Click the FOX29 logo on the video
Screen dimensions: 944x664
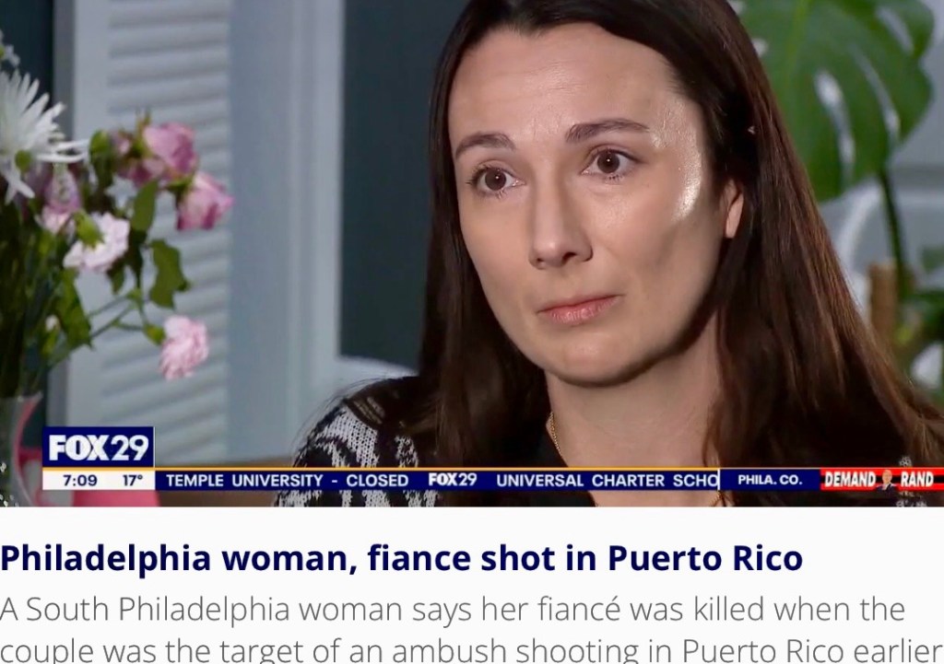pos(98,448)
